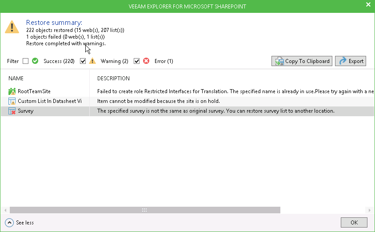Click the red Error filter icon

click(146, 61)
